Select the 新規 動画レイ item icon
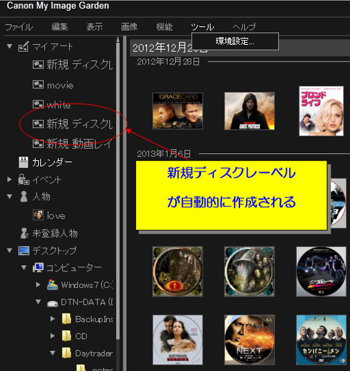 click(38, 143)
